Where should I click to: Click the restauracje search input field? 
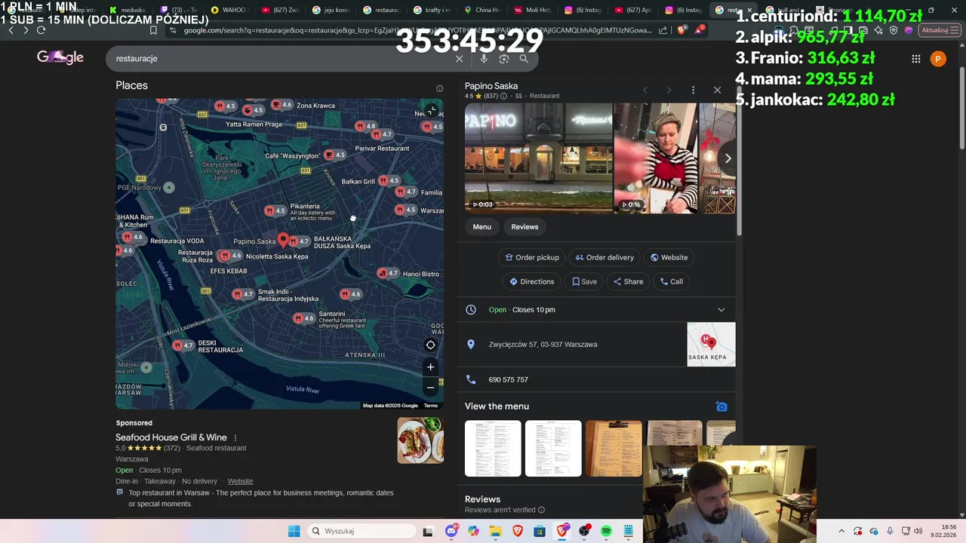[x=279, y=59]
